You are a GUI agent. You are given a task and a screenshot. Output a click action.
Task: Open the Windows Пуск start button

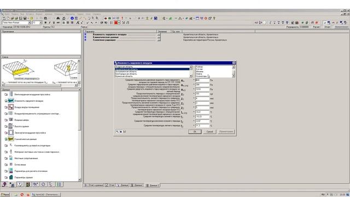coord(5,195)
